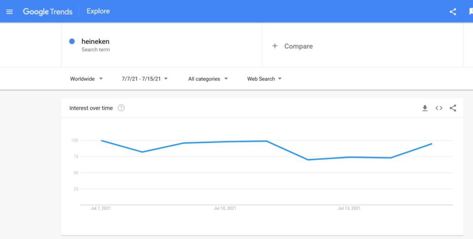
Task: Click the line's final point at the right end
Action: pyautogui.click(x=432, y=144)
